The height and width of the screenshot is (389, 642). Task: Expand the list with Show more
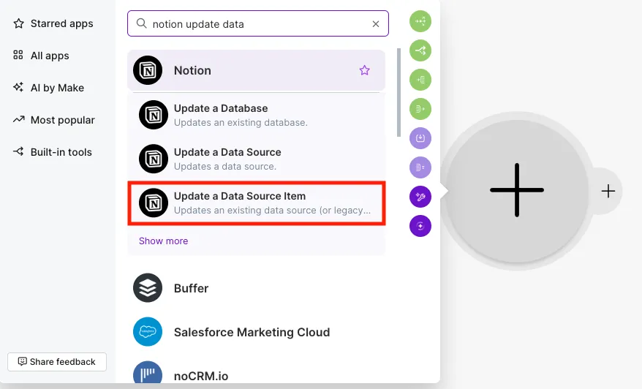click(163, 241)
